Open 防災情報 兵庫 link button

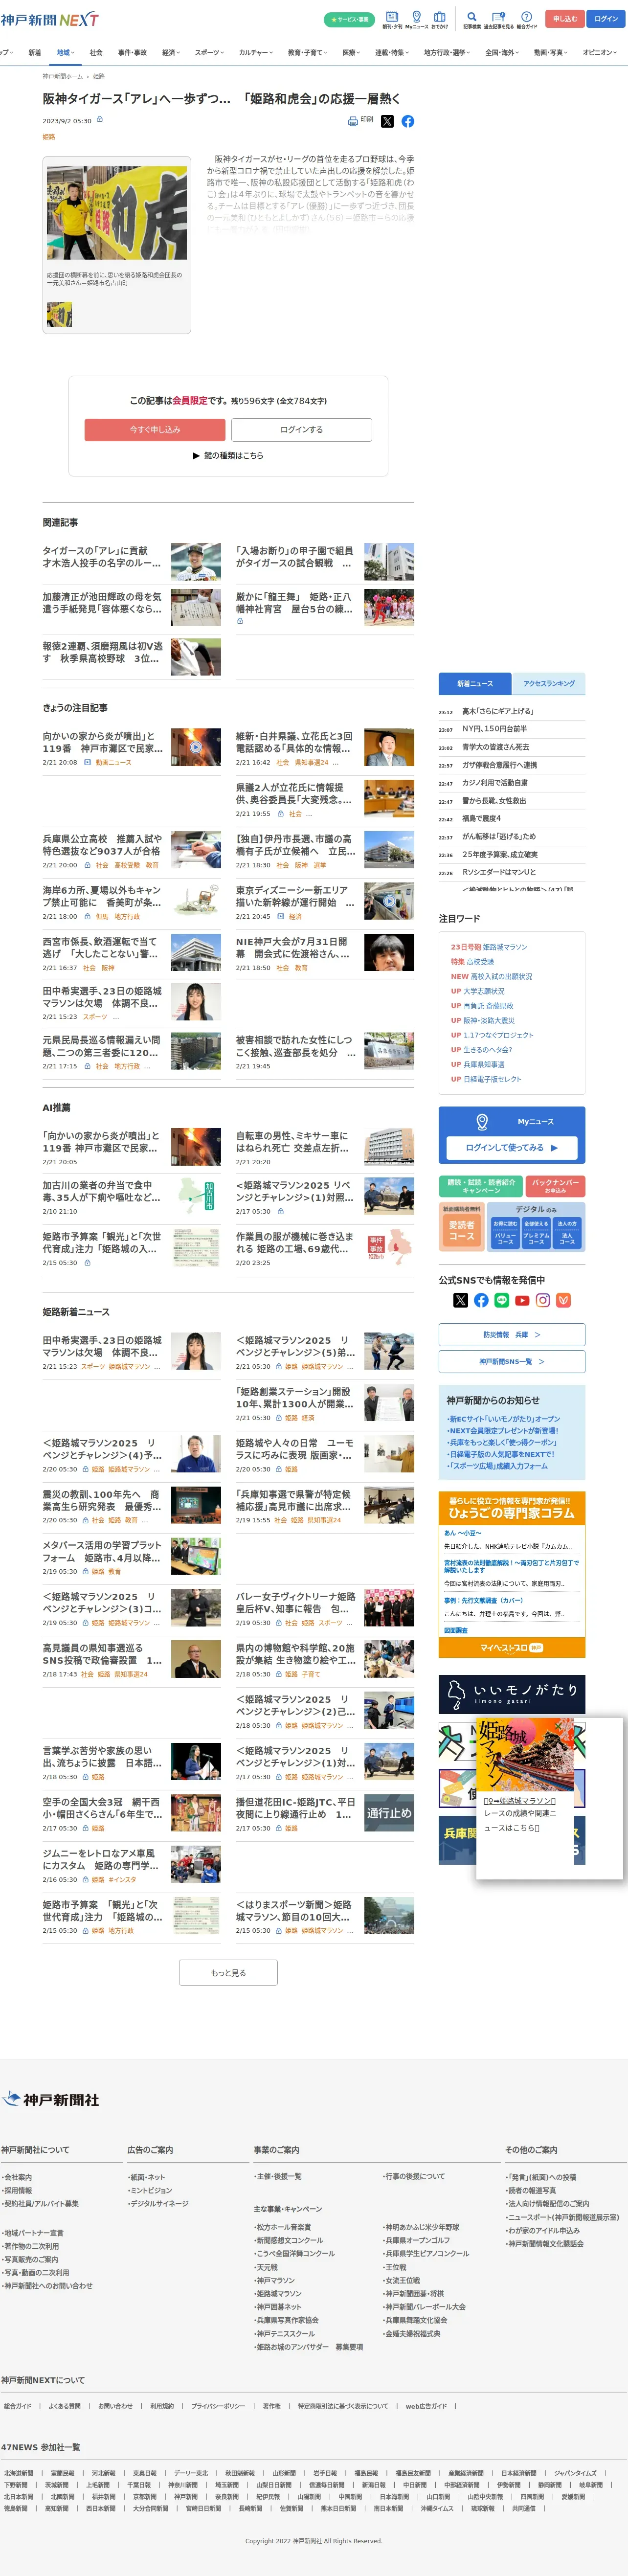[x=512, y=1334]
